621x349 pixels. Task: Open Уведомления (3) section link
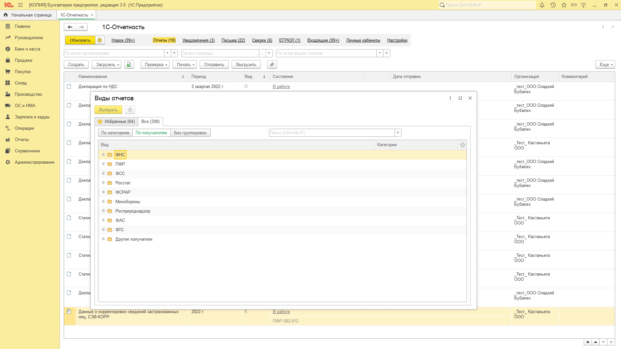pos(198,40)
